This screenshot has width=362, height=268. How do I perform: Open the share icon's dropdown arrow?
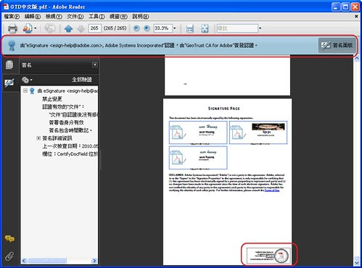(36, 28)
